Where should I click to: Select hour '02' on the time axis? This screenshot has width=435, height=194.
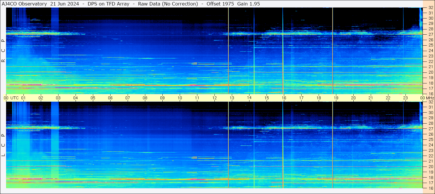pos(41,98)
